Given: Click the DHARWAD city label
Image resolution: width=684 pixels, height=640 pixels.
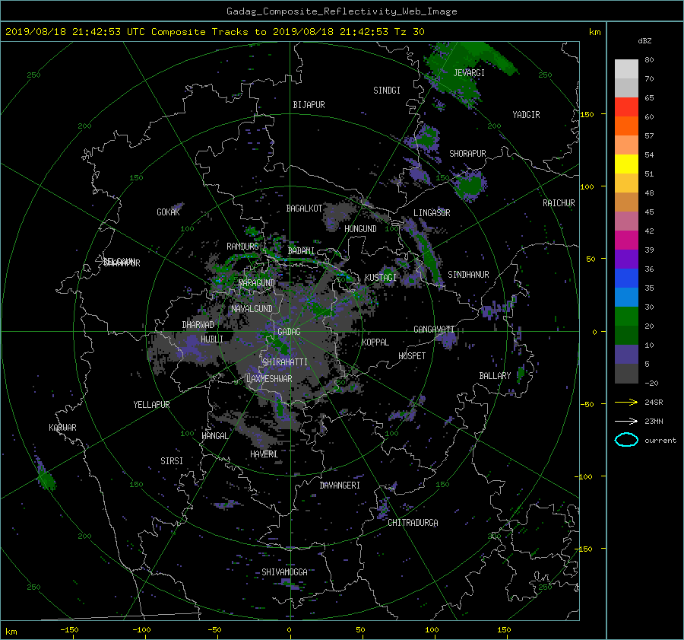Looking at the screenshot, I should point(198,325).
